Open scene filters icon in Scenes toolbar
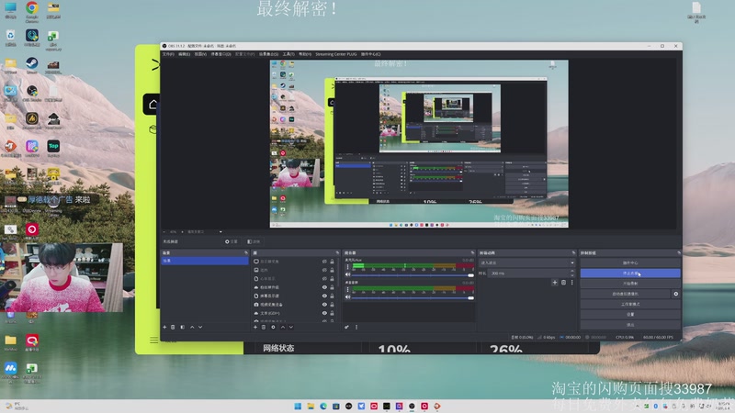This screenshot has width=735, height=413. coord(182,327)
